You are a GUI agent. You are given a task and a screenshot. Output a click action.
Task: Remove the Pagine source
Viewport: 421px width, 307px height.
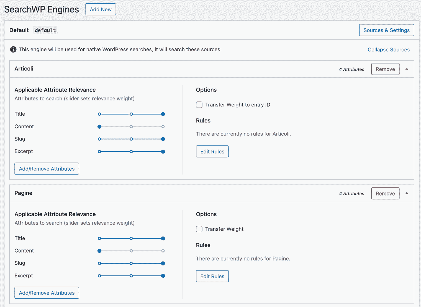click(x=385, y=194)
